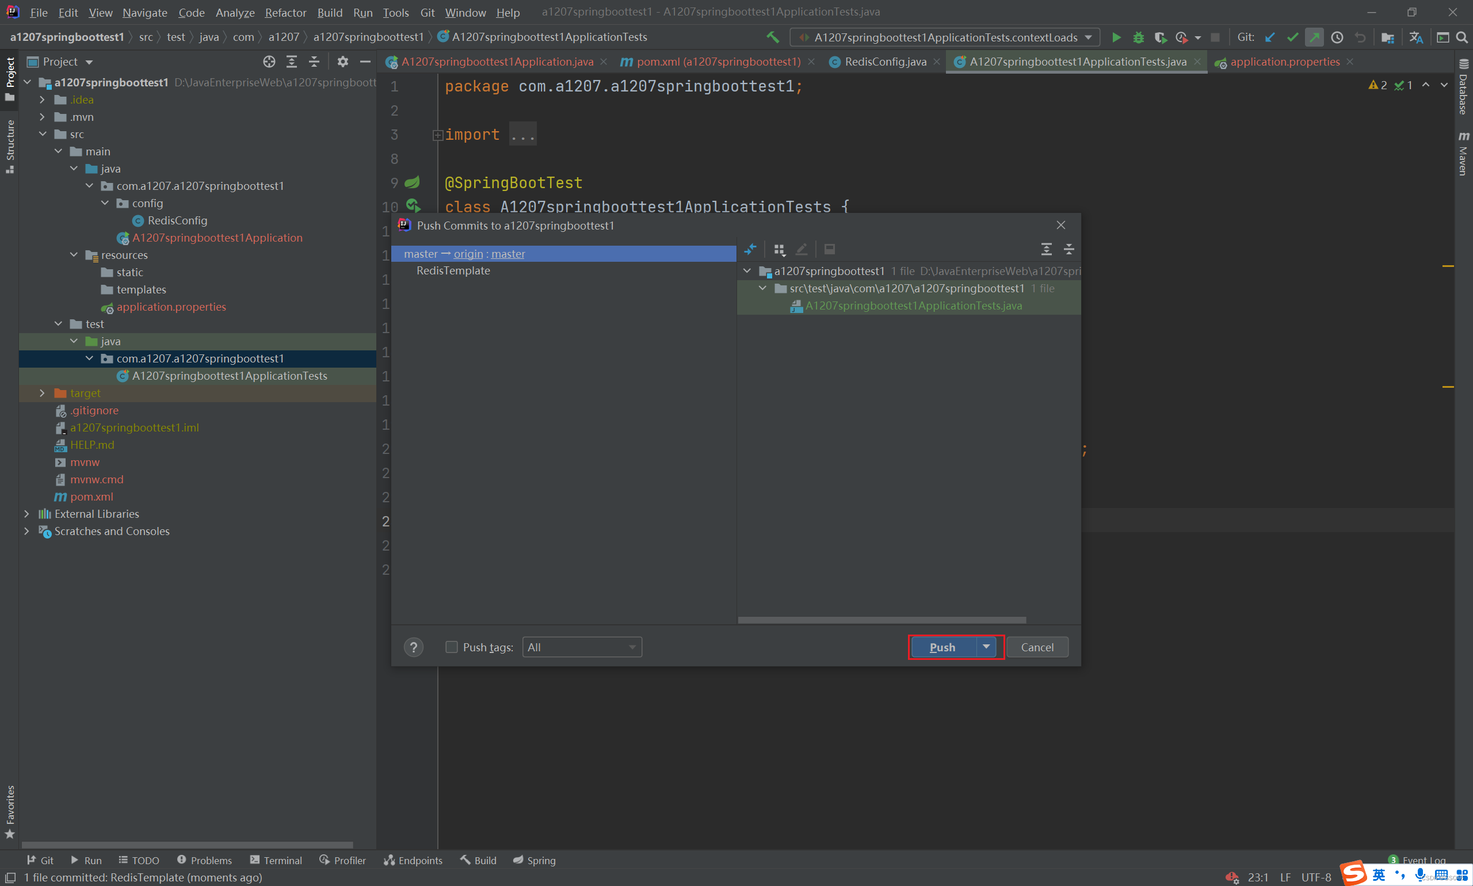The height and width of the screenshot is (886, 1473).
Task: Open Project panel settings gear
Action: (342, 62)
